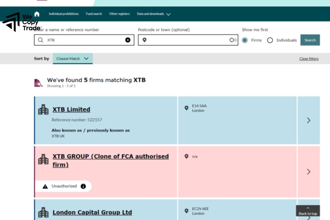Click the WeCopyTrade logo

pos(21,22)
